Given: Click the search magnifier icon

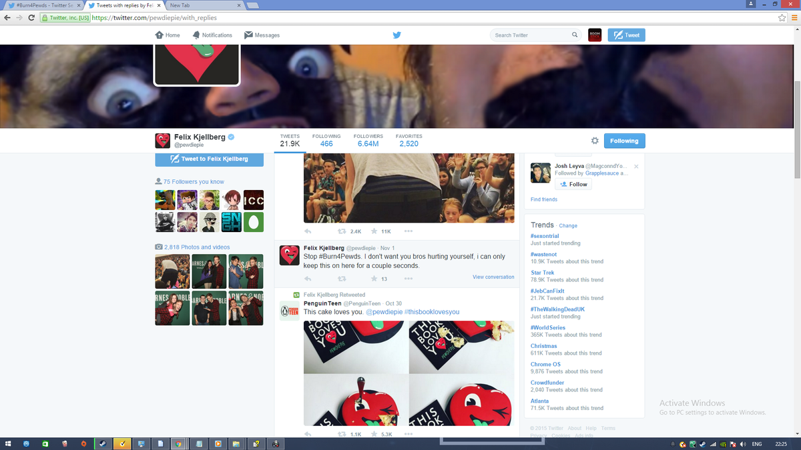Looking at the screenshot, I should [575, 35].
